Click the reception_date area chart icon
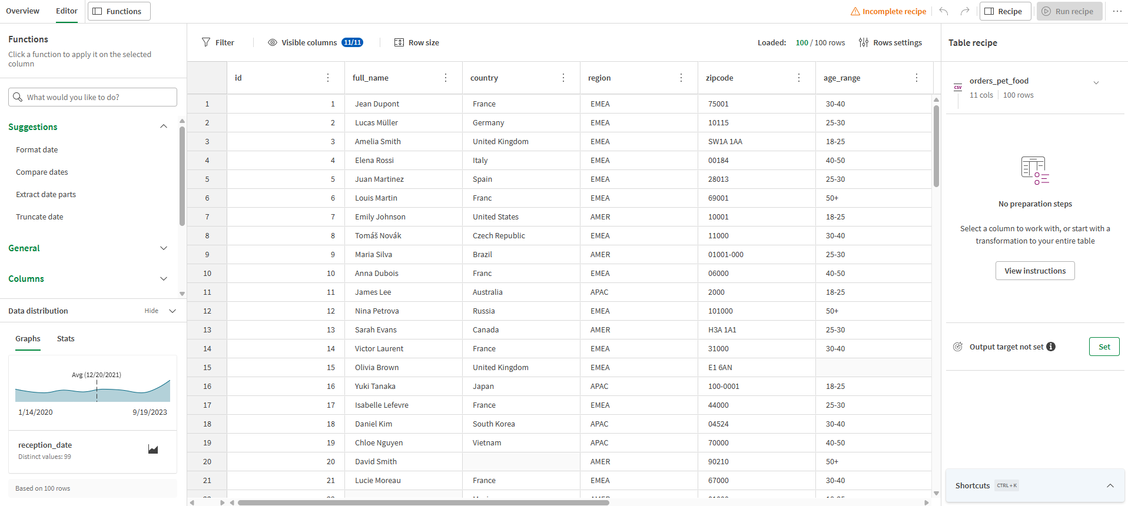 pyautogui.click(x=153, y=450)
